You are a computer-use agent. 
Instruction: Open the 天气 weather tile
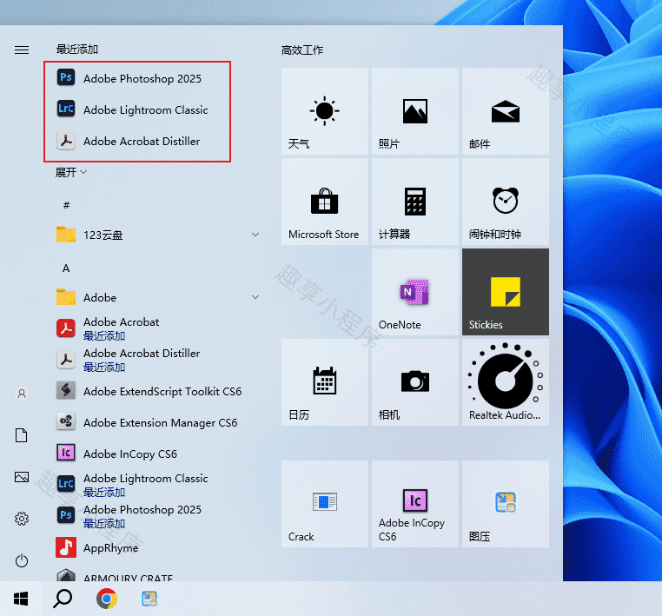pos(325,111)
